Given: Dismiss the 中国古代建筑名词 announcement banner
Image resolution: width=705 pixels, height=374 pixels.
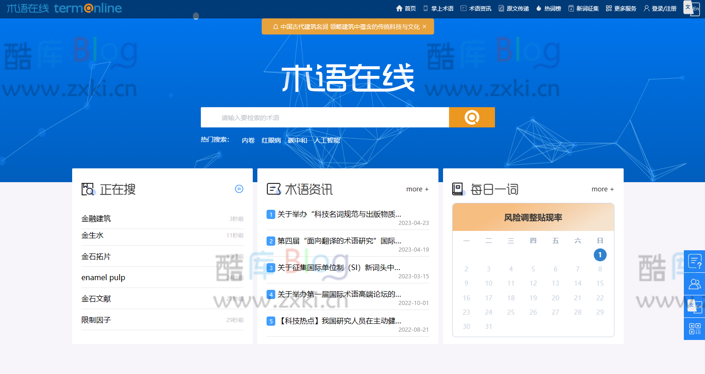Looking at the screenshot, I should coord(425,26).
